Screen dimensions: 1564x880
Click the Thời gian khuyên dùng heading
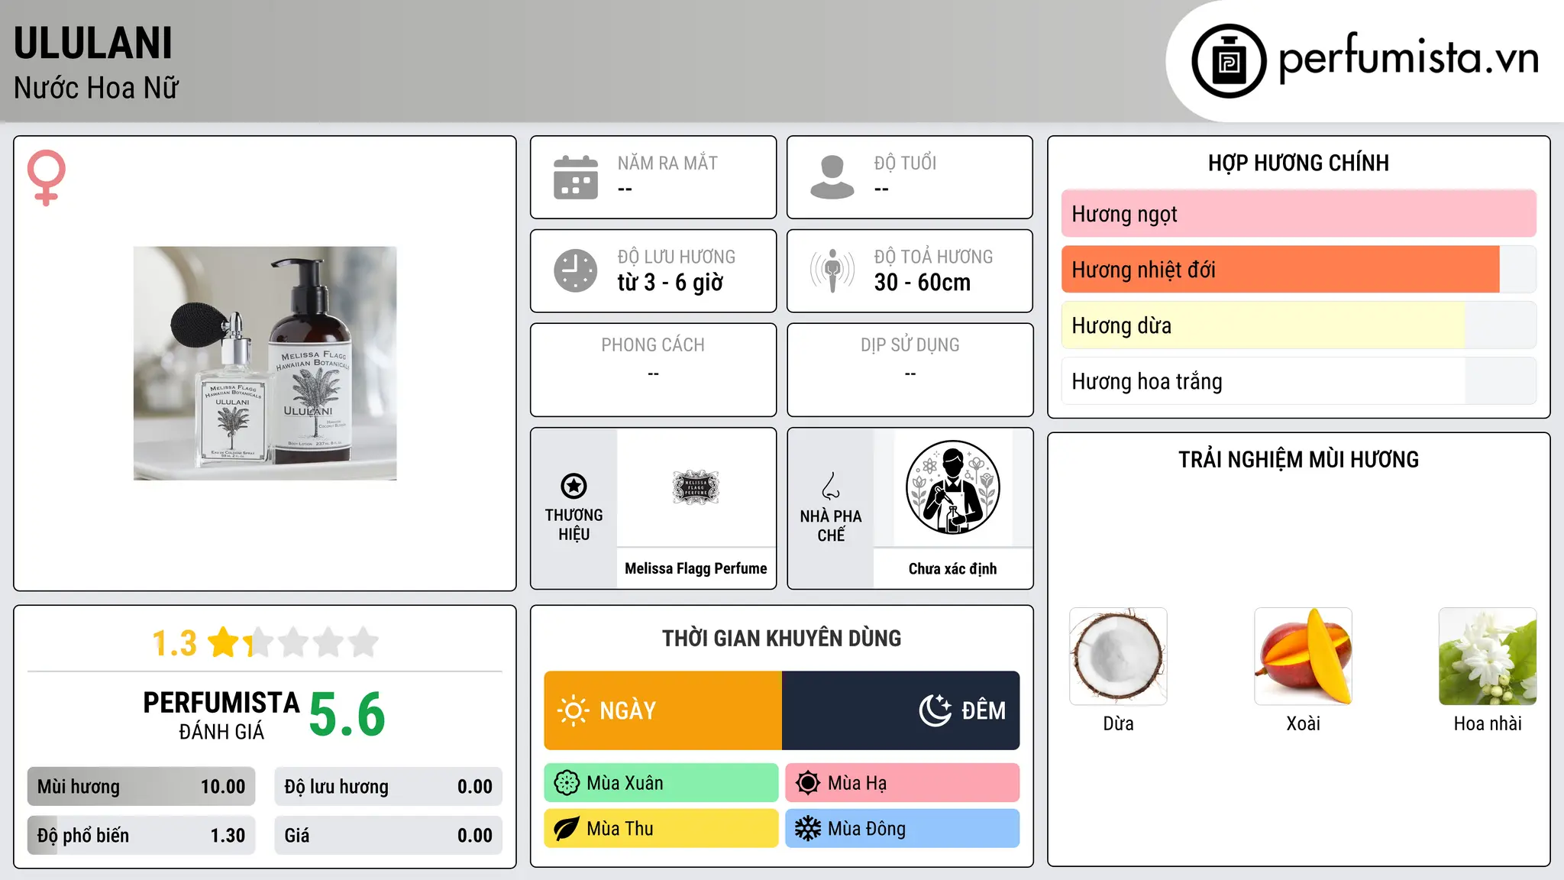click(781, 638)
